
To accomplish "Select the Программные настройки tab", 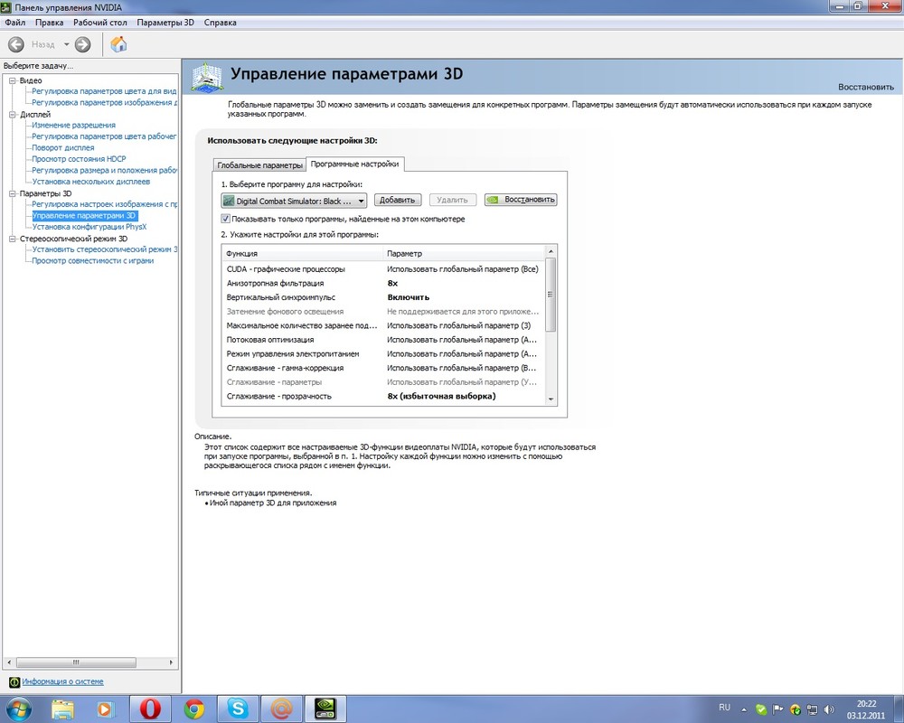I will (x=354, y=164).
